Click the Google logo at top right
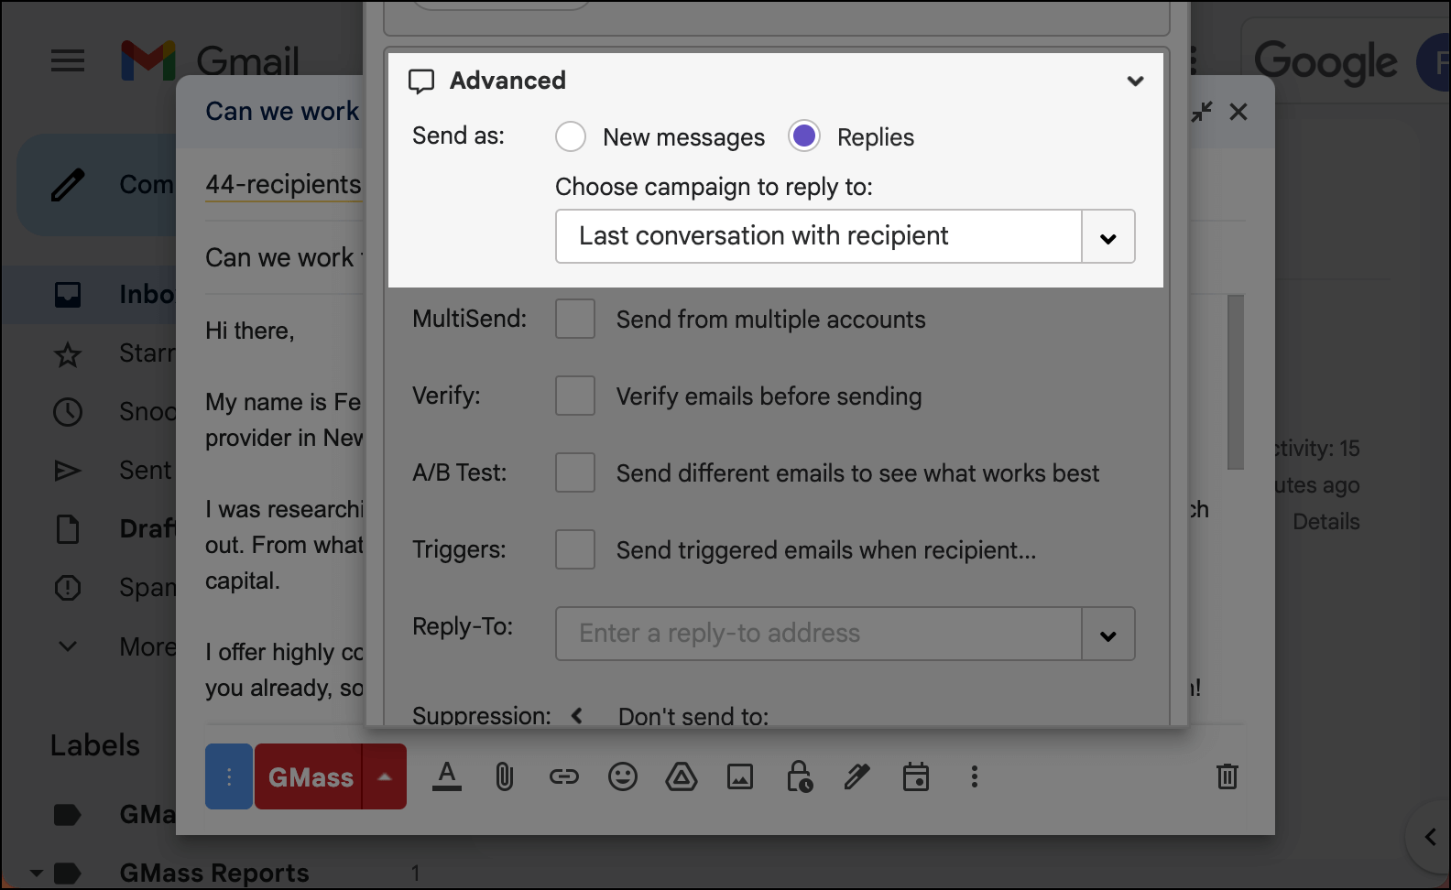The width and height of the screenshot is (1451, 890). pyautogui.click(x=1326, y=61)
